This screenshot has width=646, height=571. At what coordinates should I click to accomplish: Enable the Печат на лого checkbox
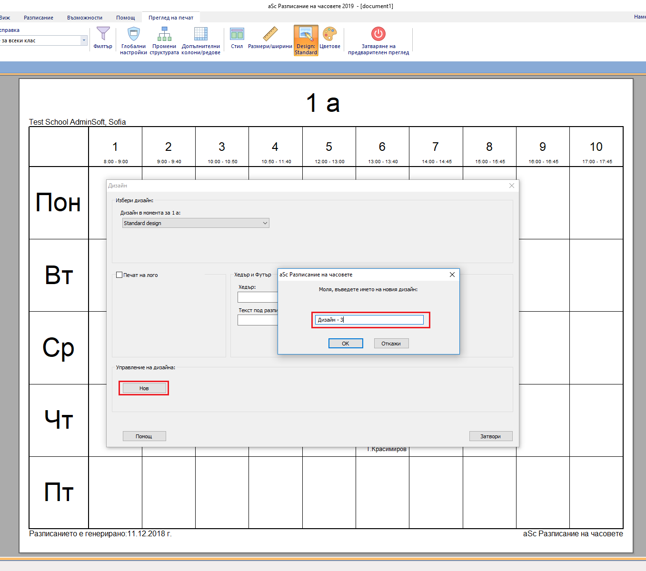[119, 275]
